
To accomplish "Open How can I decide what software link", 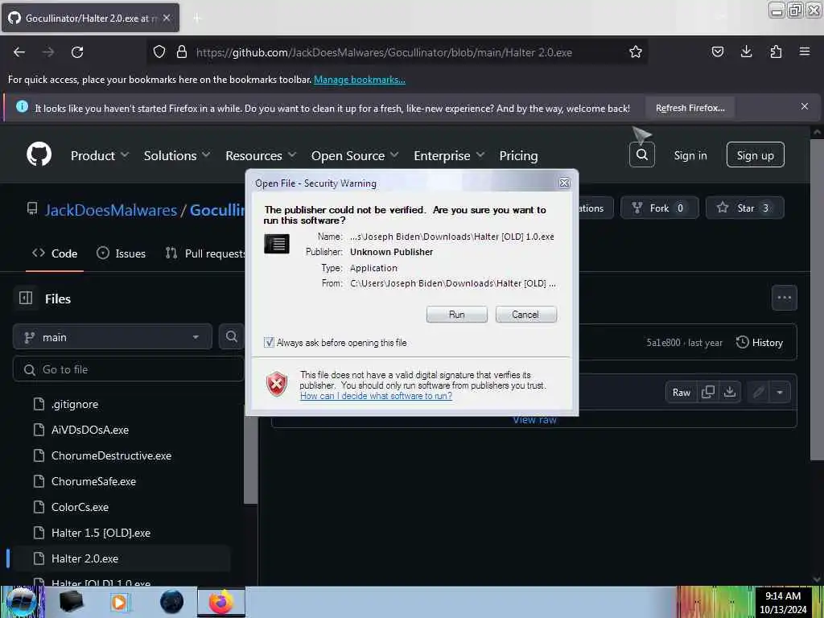I will (376, 396).
